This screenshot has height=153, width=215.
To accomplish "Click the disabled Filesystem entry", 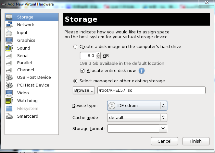I will pos(32,108).
